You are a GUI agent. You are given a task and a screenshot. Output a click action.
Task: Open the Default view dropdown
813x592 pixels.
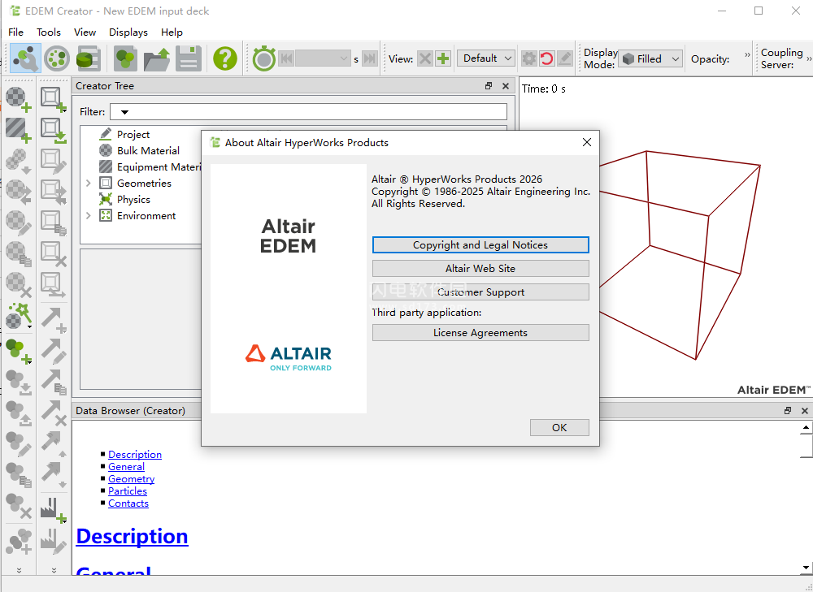click(486, 58)
